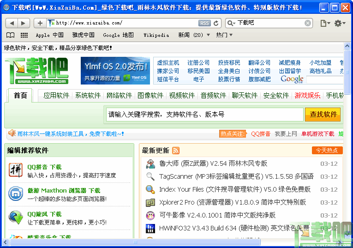Click the RSS icon beside 最新更新
353x248 pixels.
176,151
